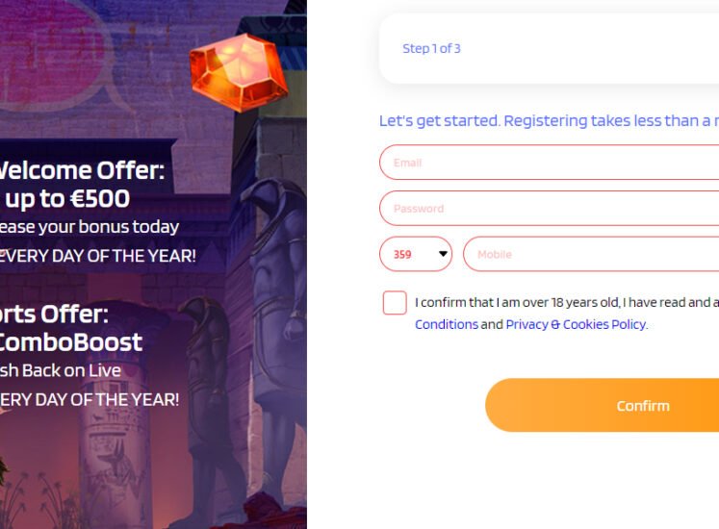Click the 'up to €500' bonus text
Viewport: 719px width, 529px height.
click(67, 199)
